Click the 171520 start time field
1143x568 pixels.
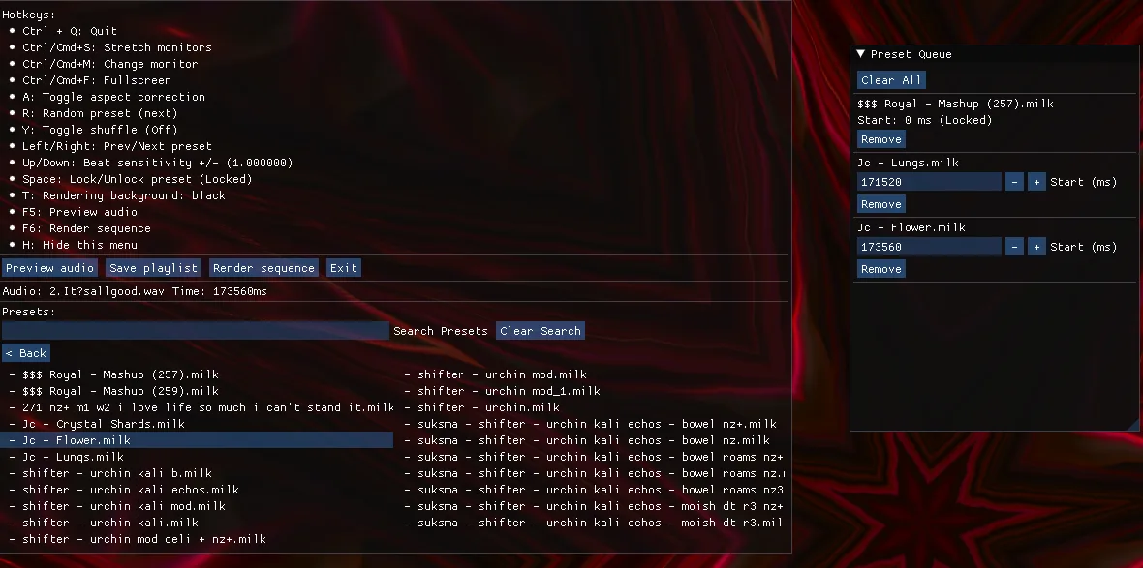click(x=928, y=182)
